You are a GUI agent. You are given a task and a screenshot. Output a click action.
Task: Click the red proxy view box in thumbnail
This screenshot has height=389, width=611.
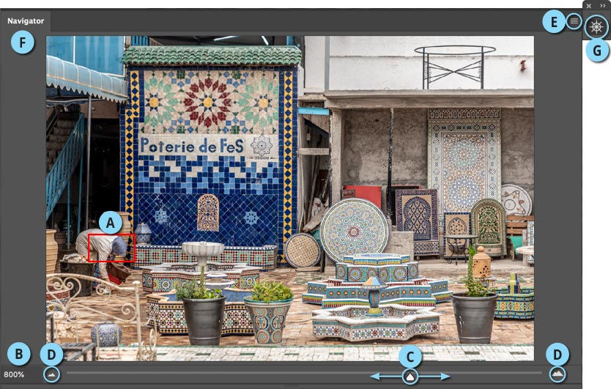[x=111, y=248]
